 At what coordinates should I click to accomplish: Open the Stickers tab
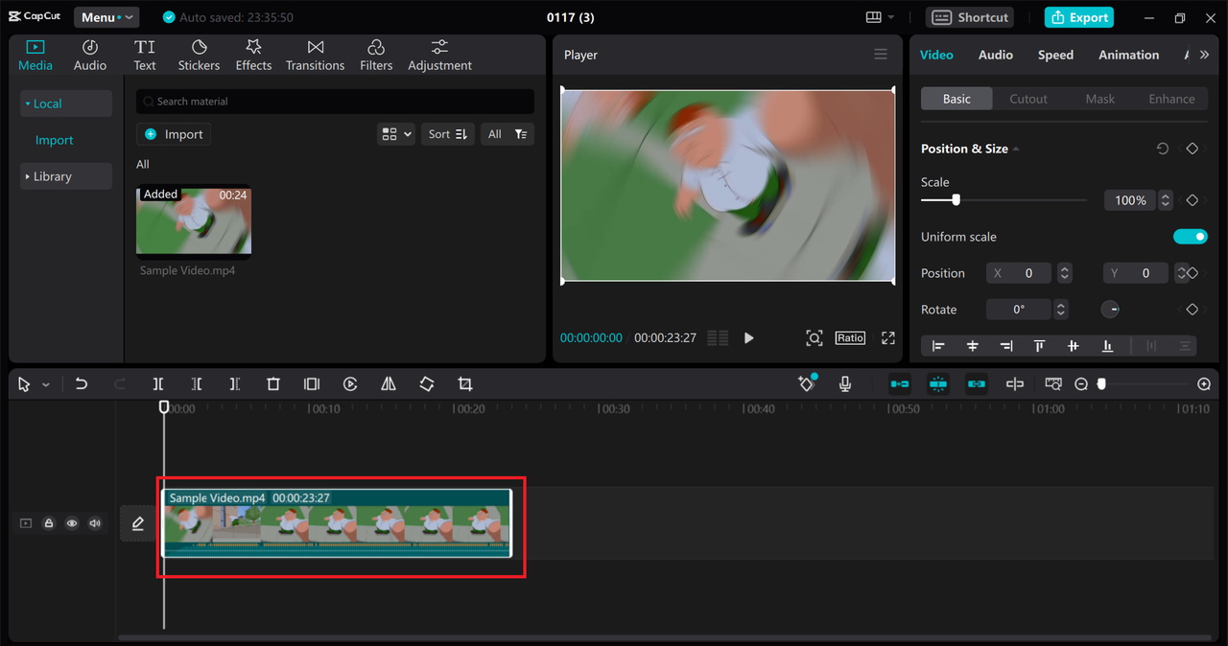coord(199,56)
